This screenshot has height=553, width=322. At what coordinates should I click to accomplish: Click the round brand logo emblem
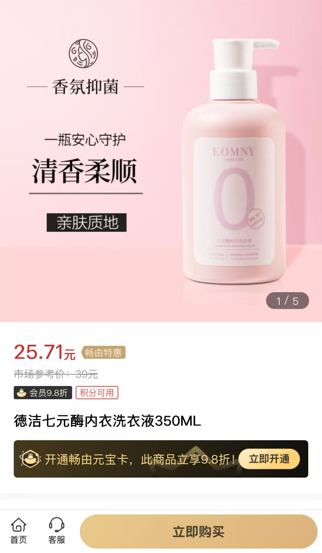(83, 54)
